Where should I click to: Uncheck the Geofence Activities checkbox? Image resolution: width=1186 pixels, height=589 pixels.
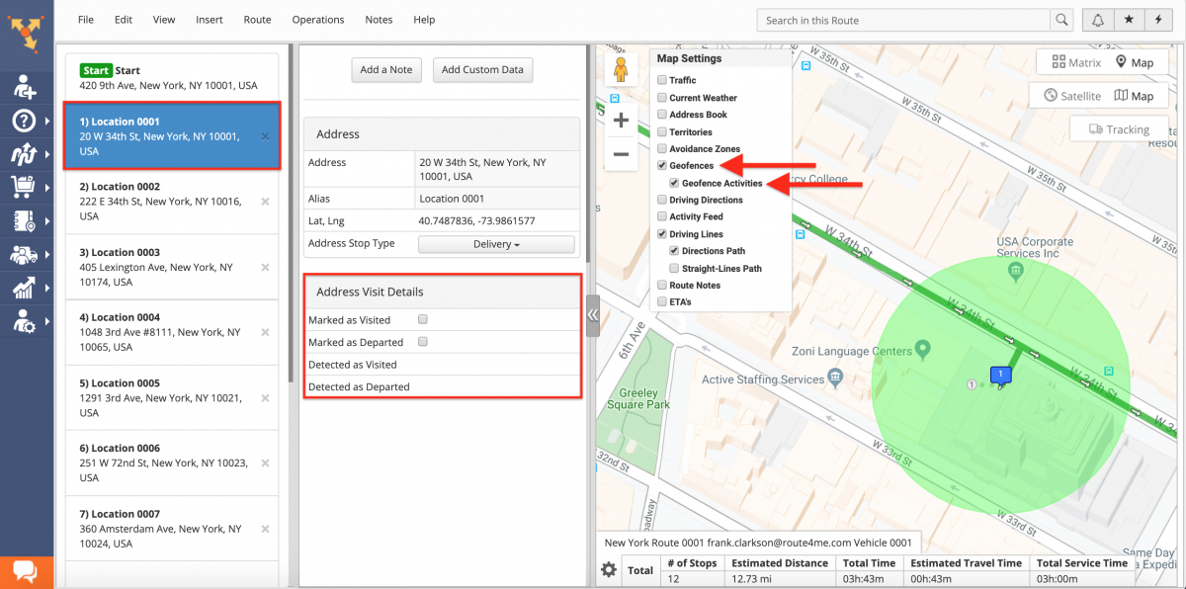coord(674,183)
